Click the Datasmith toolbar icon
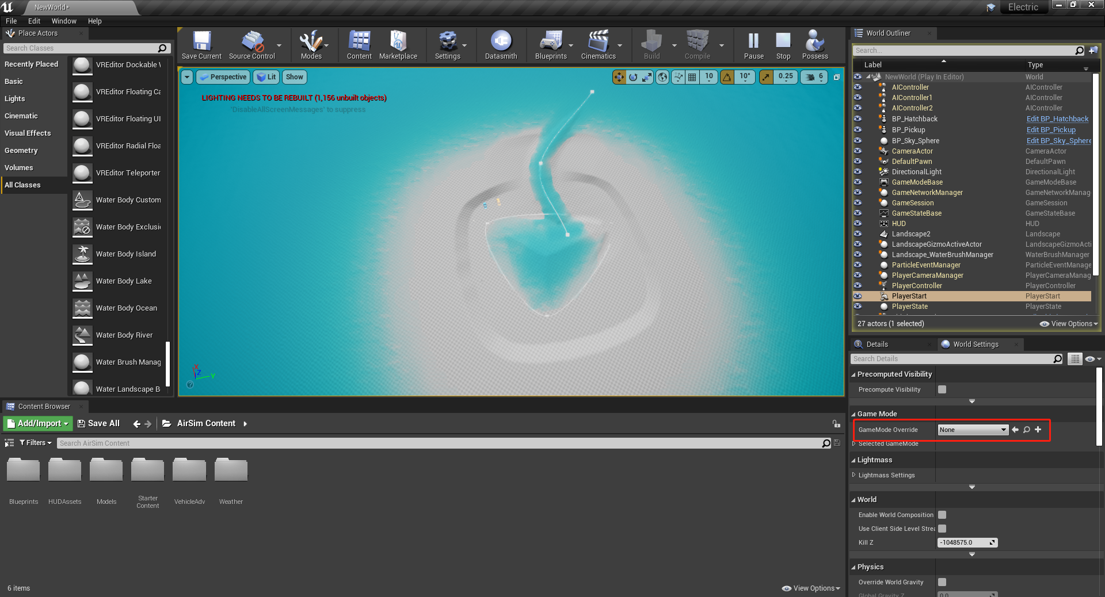The width and height of the screenshot is (1105, 597). click(x=500, y=45)
